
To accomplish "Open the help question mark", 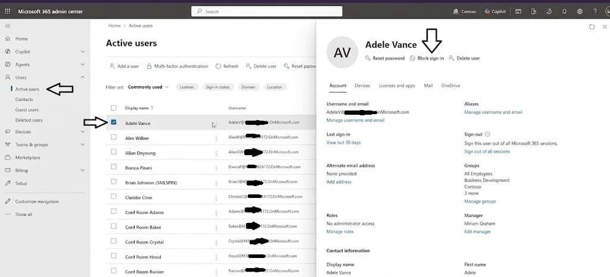I will coord(595,11).
